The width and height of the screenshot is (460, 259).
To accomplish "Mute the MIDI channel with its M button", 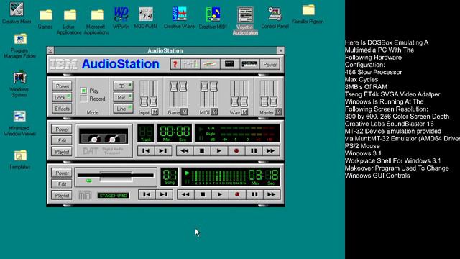I will pos(214,112).
